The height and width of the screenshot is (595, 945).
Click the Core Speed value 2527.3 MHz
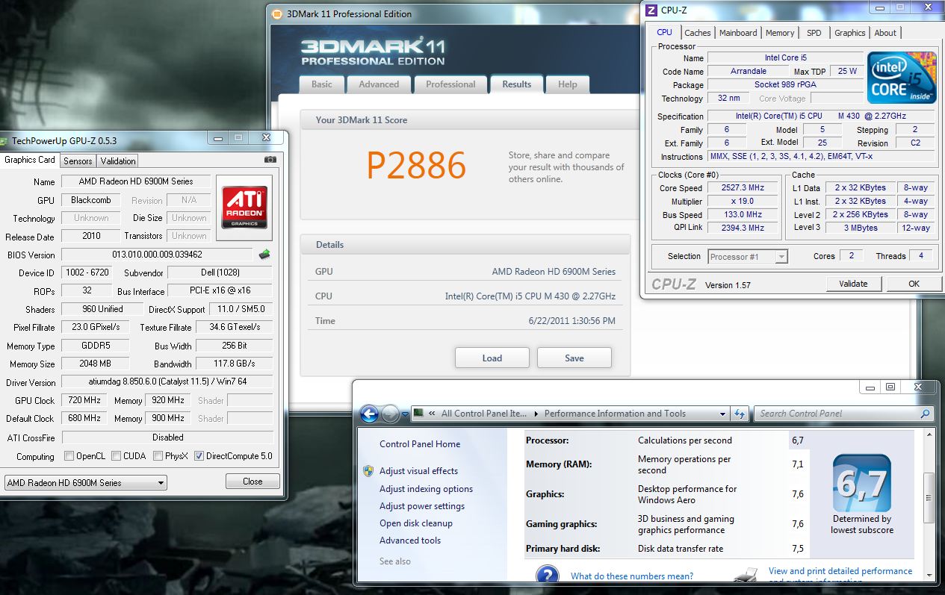pos(743,188)
